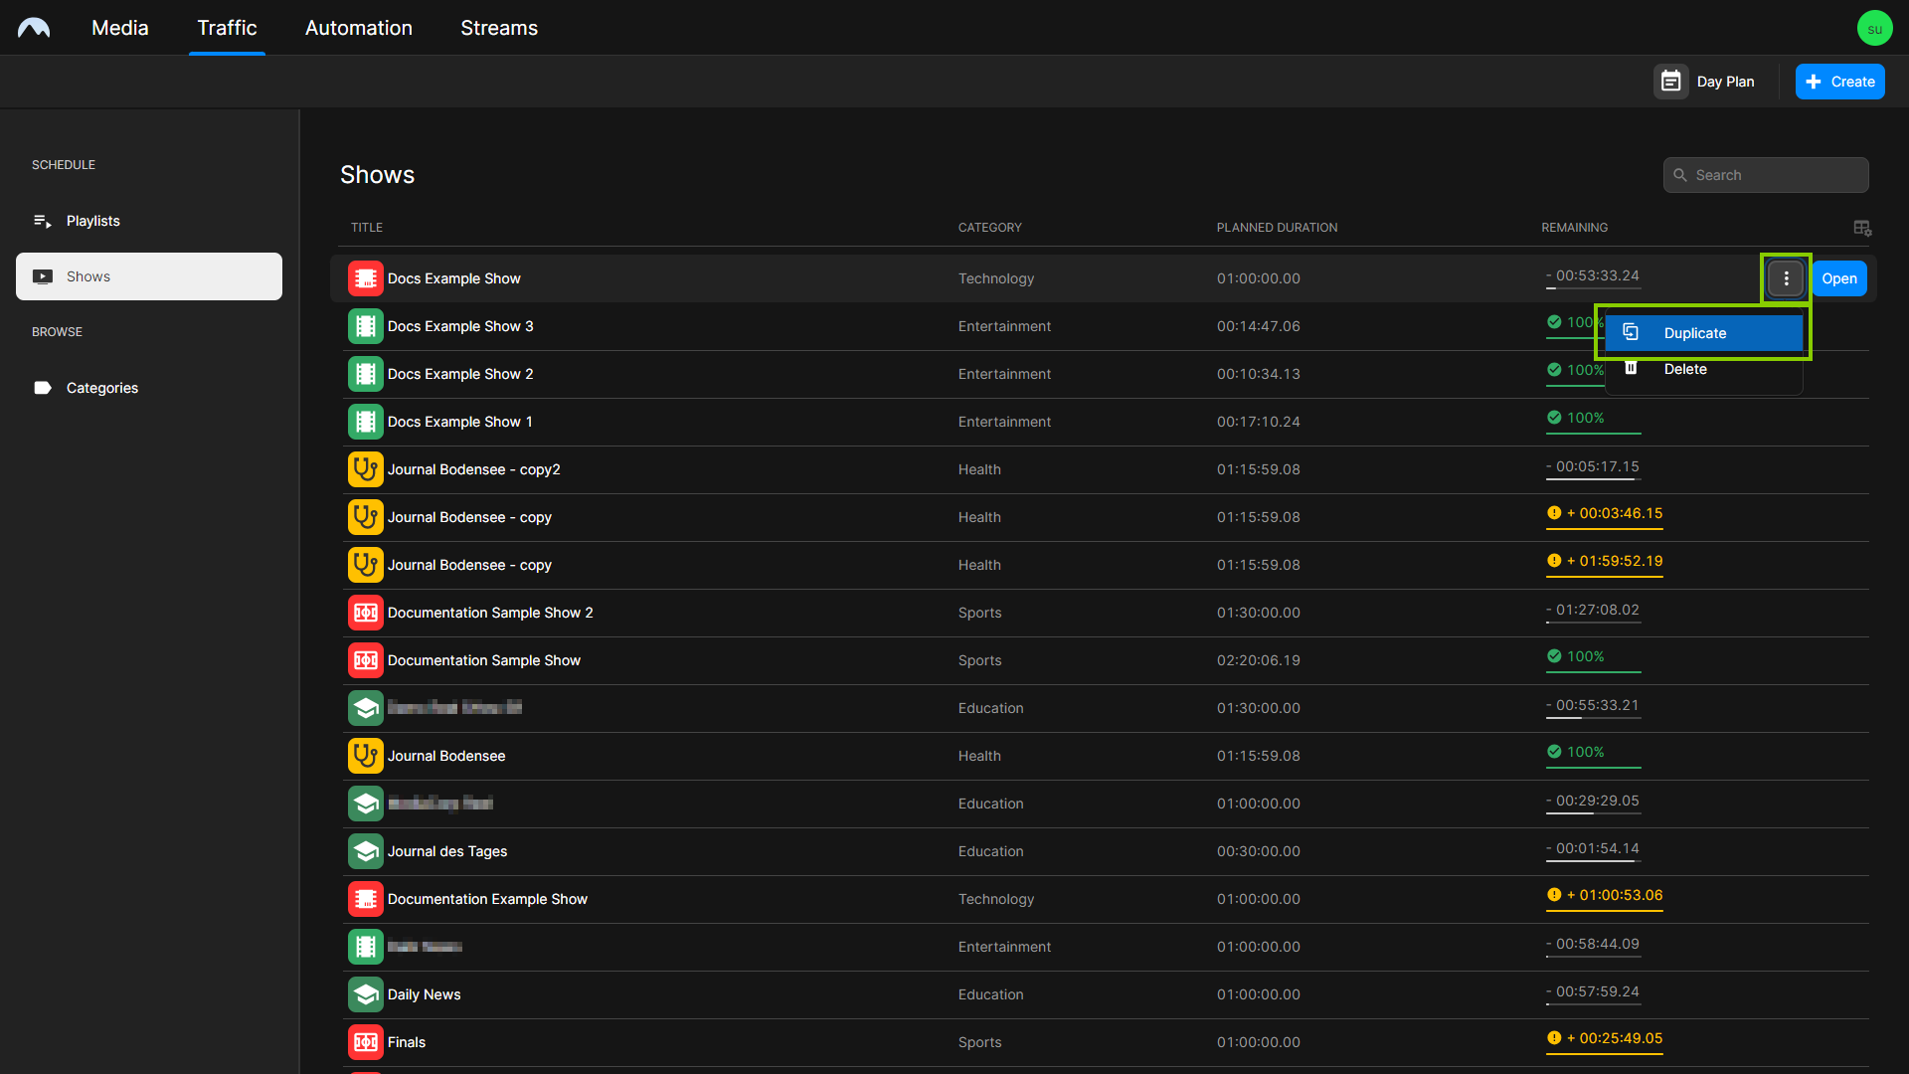Click the Journal Bodensee - copy2 health icon
This screenshot has height=1074, width=1909.
click(x=365, y=469)
